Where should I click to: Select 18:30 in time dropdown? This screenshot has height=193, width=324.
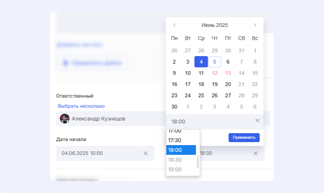[x=175, y=160]
